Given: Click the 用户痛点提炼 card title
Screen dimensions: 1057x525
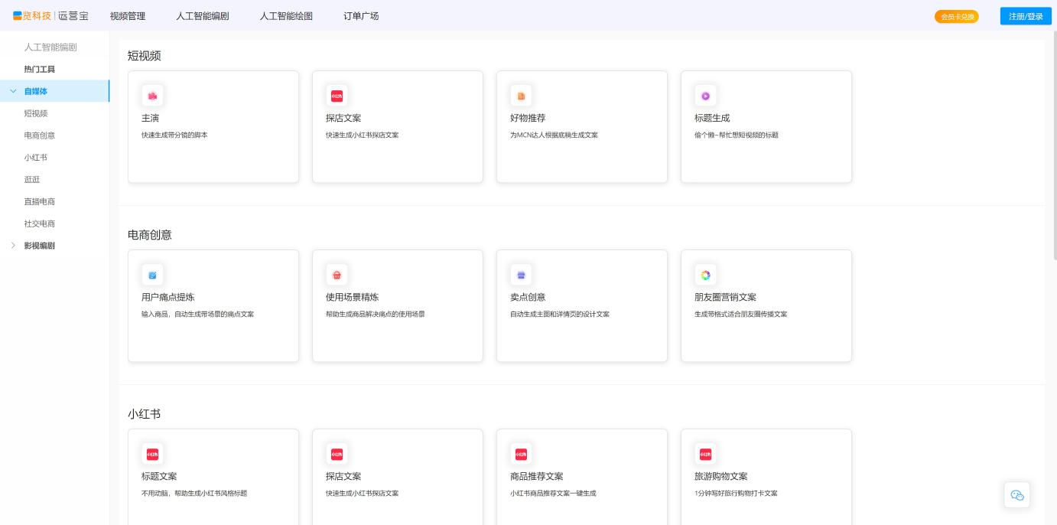Looking at the screenshot, I should click(x=168, y=297).
